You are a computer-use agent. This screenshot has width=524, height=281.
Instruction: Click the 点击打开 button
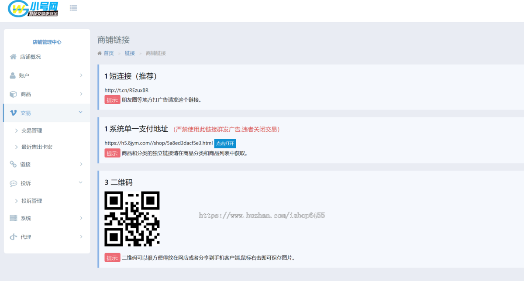pos(225,144)
